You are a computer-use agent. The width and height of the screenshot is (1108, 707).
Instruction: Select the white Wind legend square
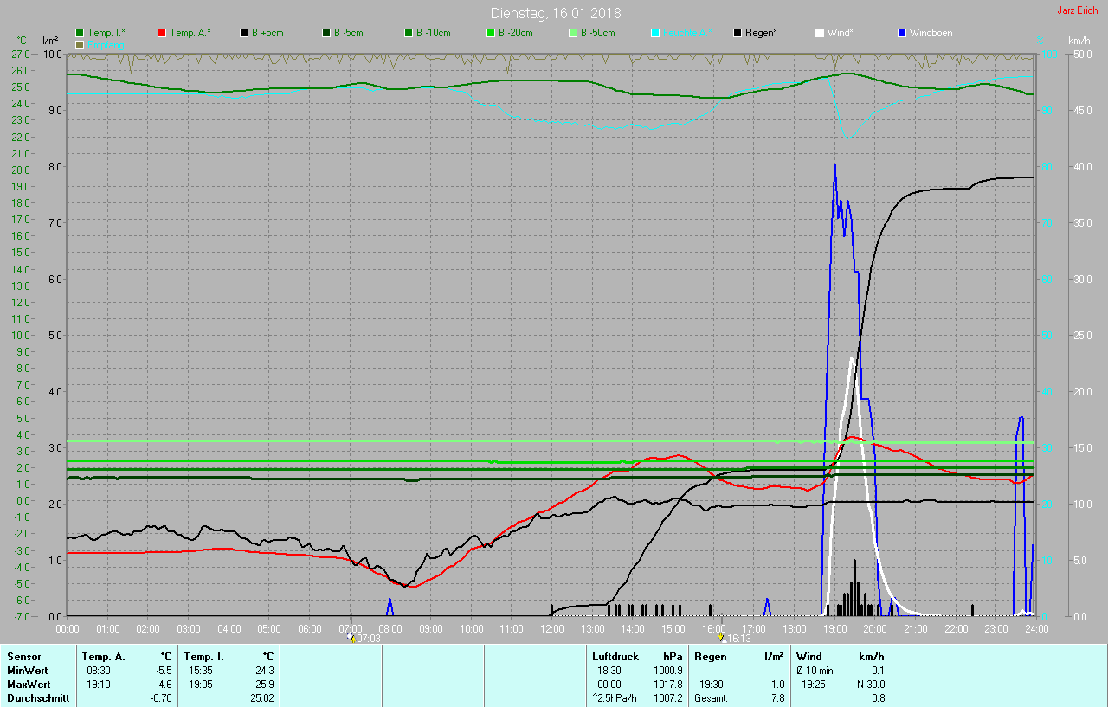pos(820,33)
